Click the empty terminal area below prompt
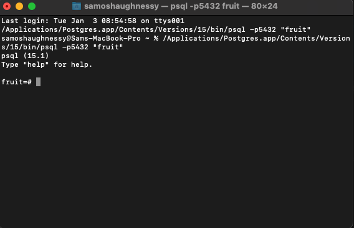 click(x=177, y=154)
